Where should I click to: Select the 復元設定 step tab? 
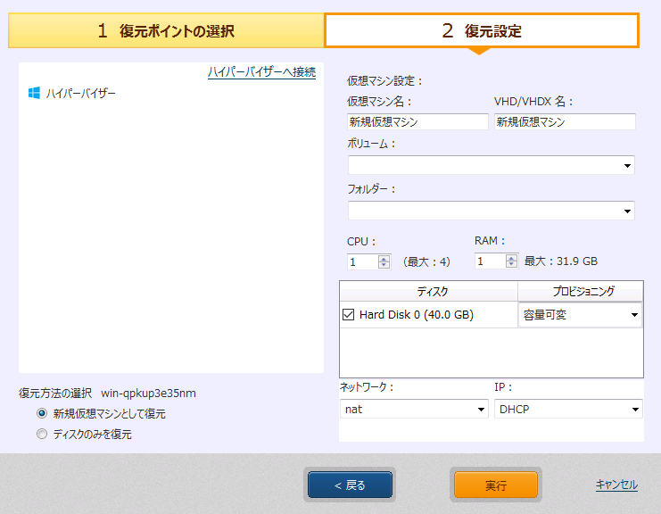pyautogui.click(x=482, y=31)
